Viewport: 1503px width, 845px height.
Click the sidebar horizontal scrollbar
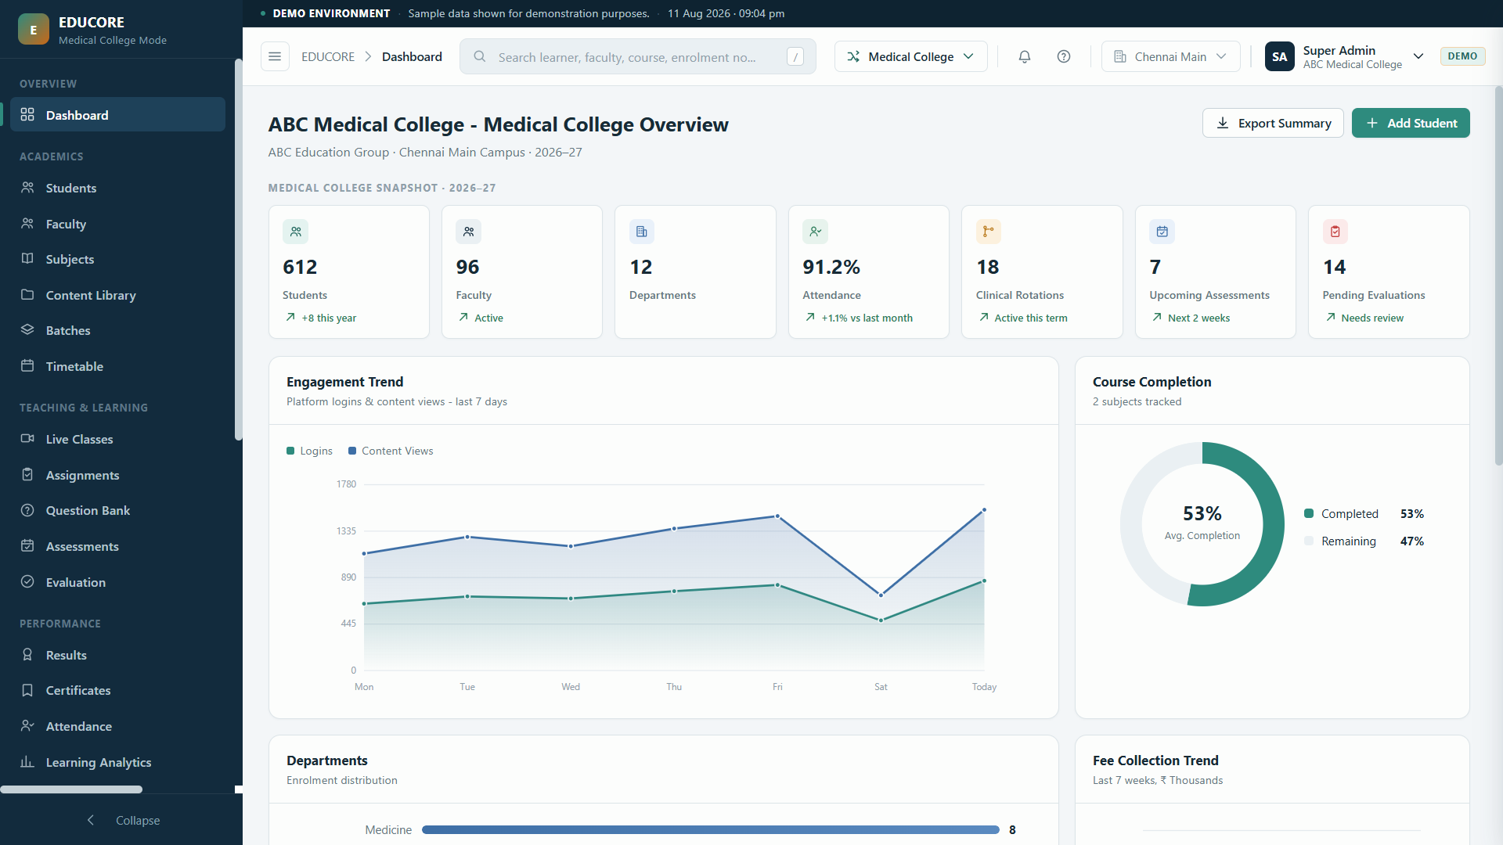tap(71, 789)
